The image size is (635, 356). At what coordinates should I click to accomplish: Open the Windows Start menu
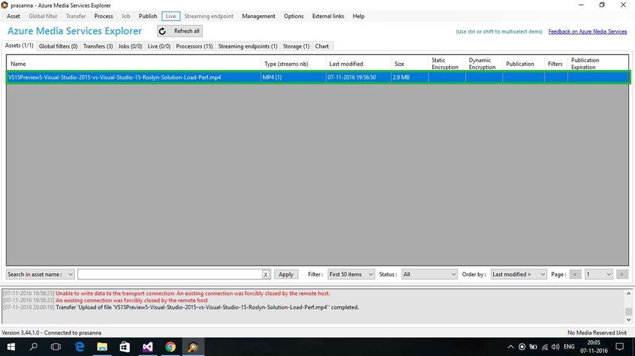(x=11, y=347)
